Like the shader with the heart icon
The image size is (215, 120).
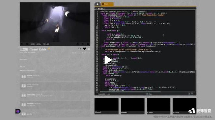point(84,49)
